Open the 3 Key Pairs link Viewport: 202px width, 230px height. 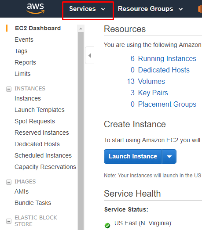149,93
